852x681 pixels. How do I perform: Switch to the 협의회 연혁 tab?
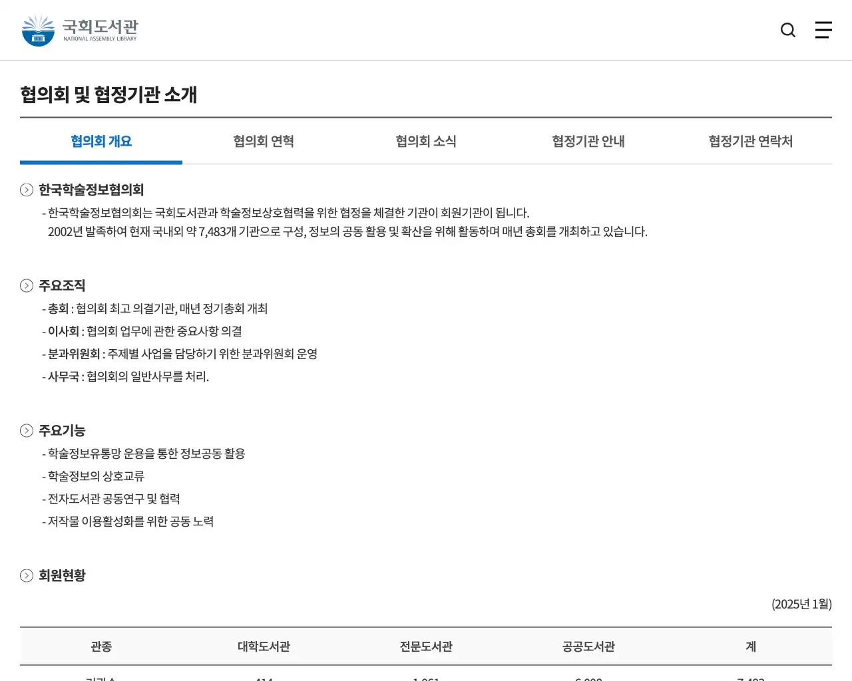pyautogui.click(x=263, y=141)
